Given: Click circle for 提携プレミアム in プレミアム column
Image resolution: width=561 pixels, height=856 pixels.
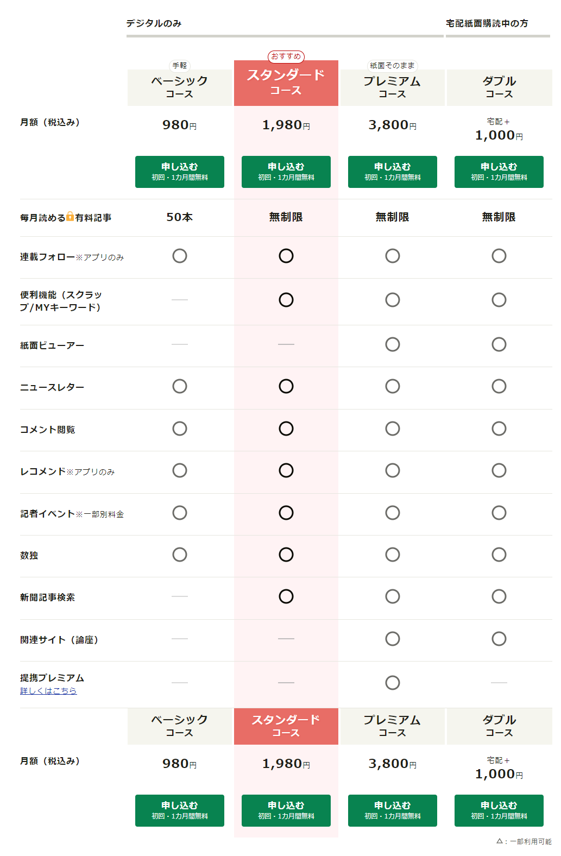Looking at the screenshot, I should pyautogui.click(x=393, y=683).
